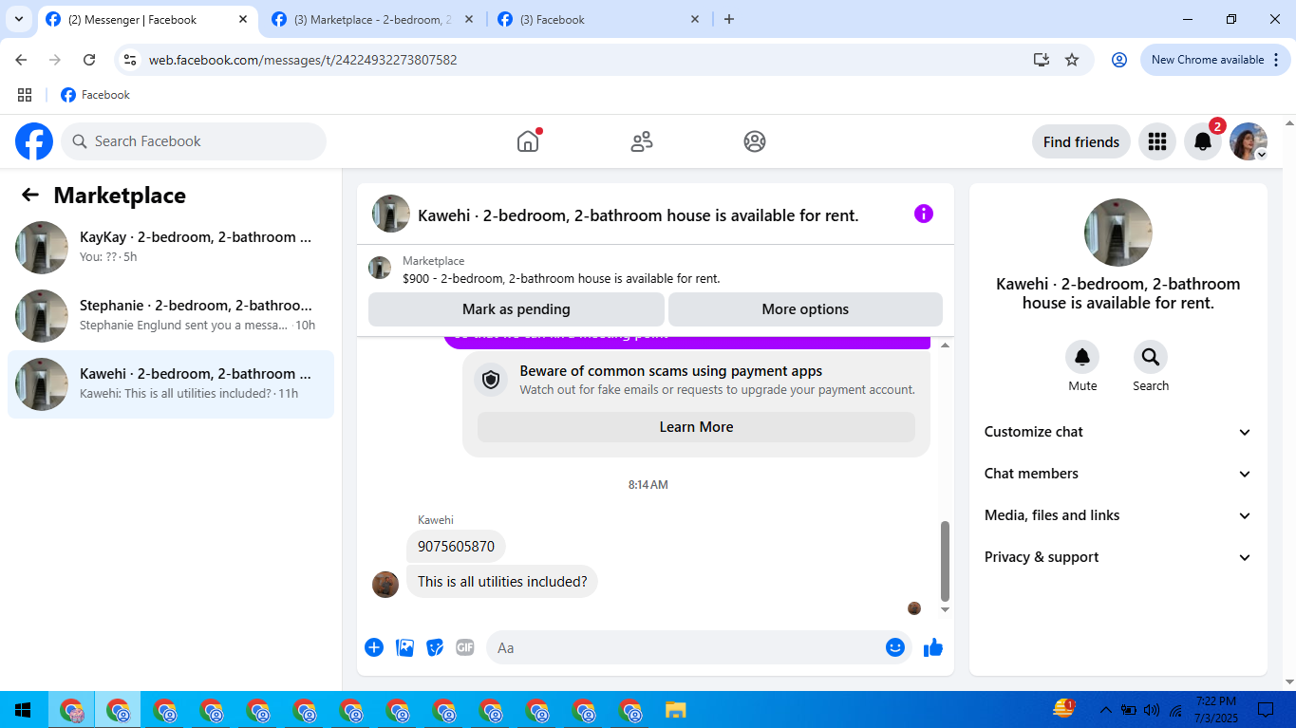This screenshot has width=1296, height=728.
Task: Click Learn More about payment scams
Action: point(696,427)
